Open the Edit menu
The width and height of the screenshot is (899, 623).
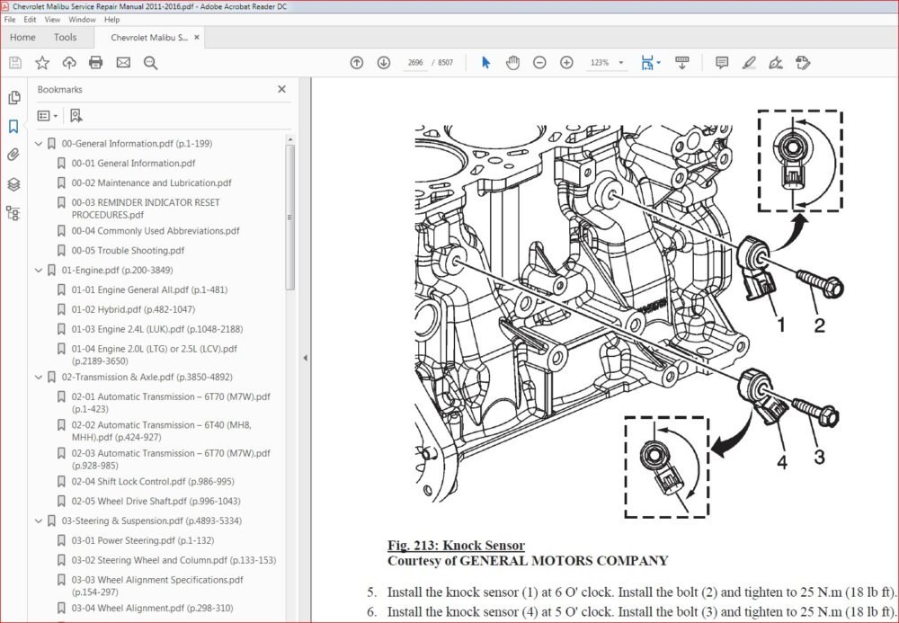30,20
